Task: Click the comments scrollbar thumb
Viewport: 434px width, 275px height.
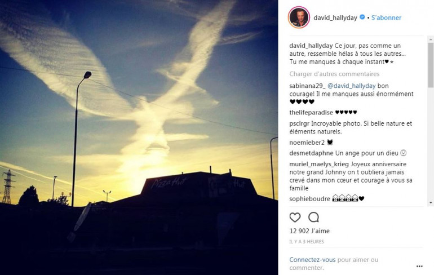Action: [x=431, y=65]
